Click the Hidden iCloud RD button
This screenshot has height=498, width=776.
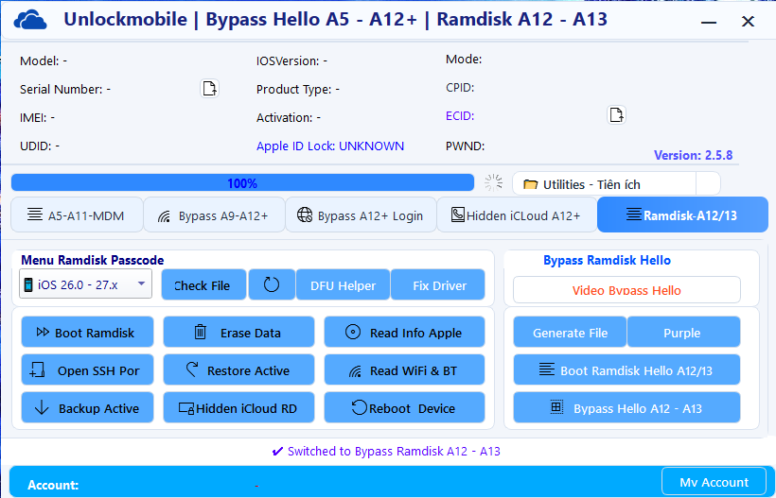pos(238,408)
